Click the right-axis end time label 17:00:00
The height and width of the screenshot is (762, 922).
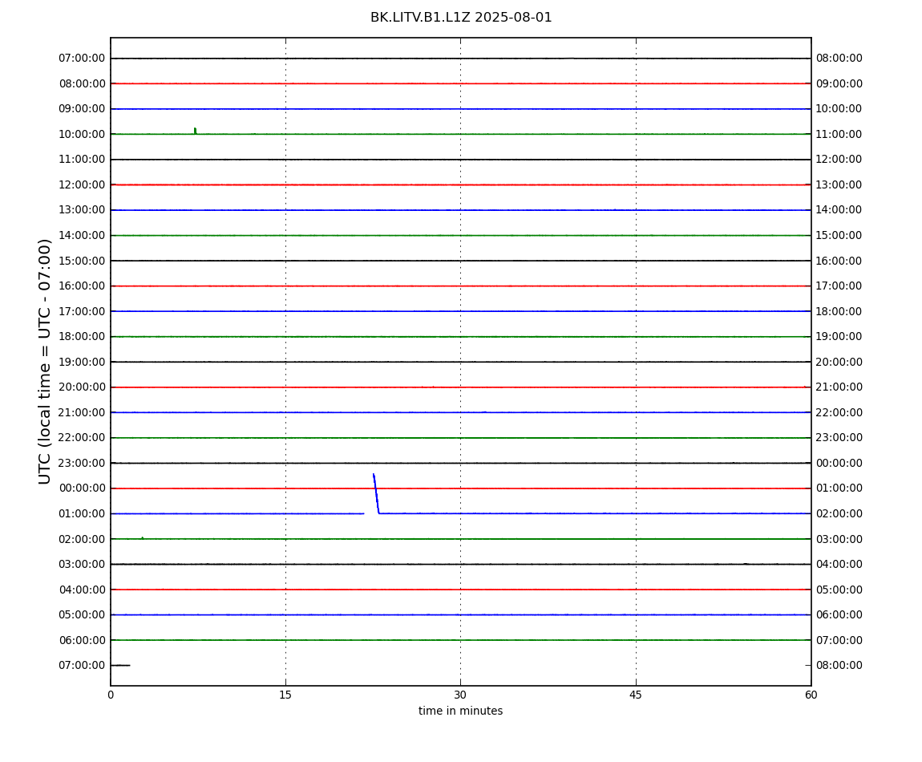[x=839, y=286]
